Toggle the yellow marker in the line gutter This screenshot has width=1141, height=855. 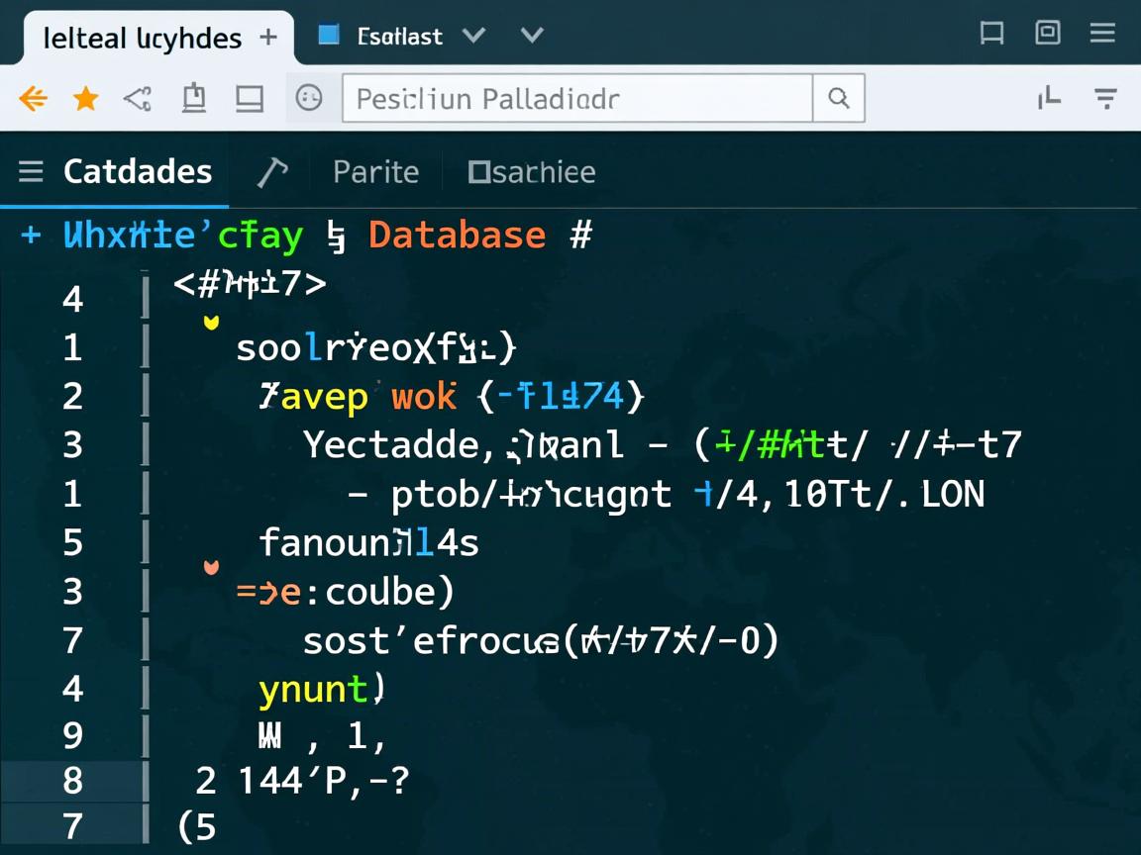pos(210,323)
